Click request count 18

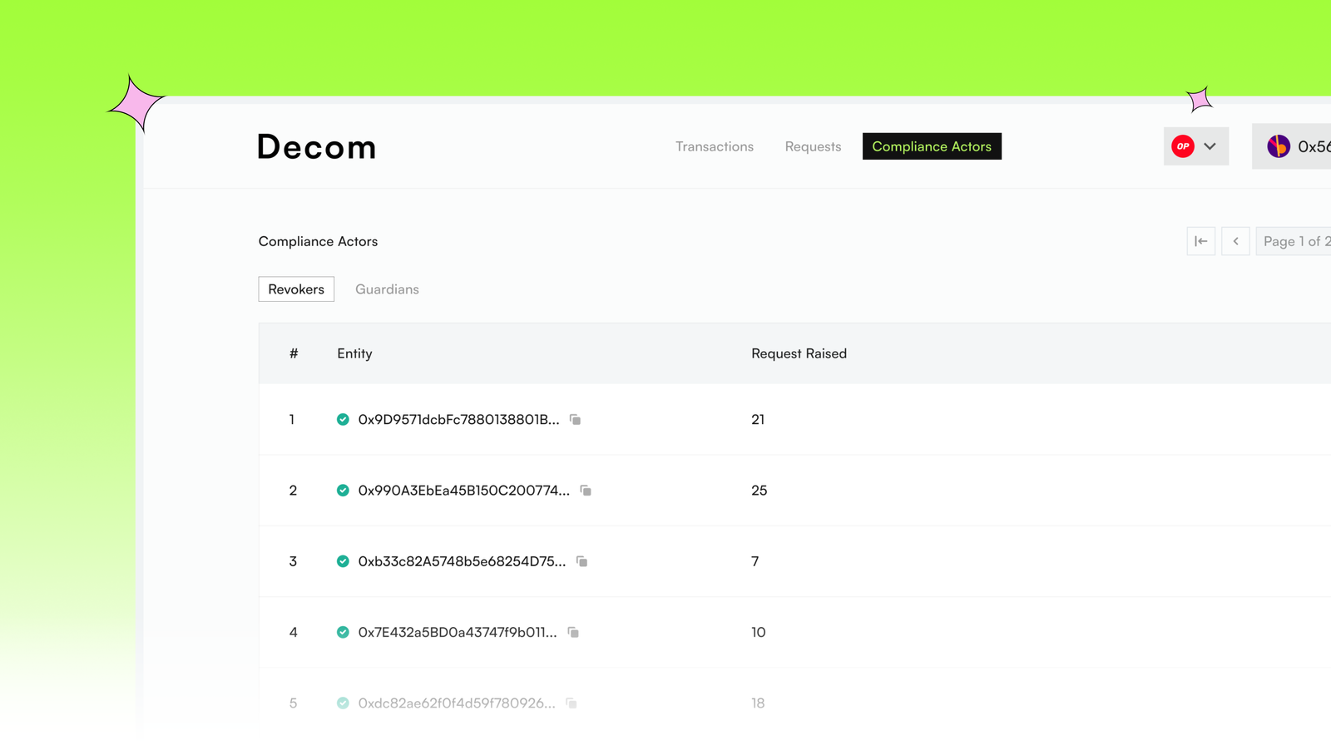758,703
